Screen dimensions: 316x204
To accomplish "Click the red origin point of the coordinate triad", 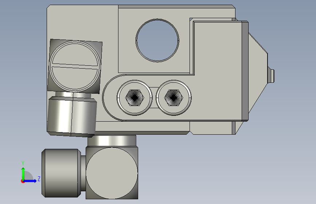I will tap(23, 181).
